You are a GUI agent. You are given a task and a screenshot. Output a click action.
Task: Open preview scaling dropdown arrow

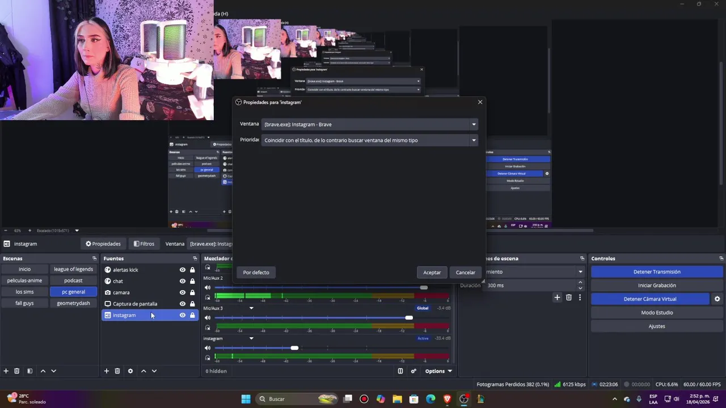click(77, 231)
